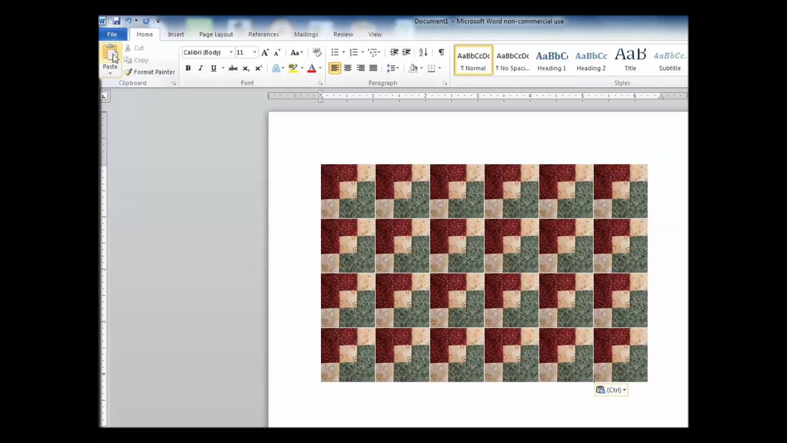Click the Undo arrow icon
787x443 pixels.
[128, 21]
